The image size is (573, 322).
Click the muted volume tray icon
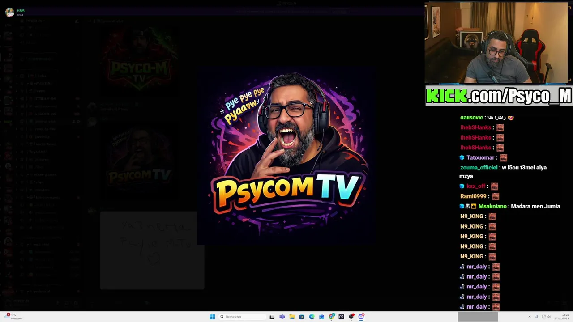click(549, 317)
